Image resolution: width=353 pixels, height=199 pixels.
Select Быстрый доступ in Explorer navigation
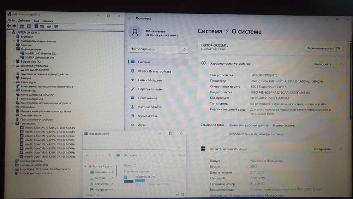point(103,166)
